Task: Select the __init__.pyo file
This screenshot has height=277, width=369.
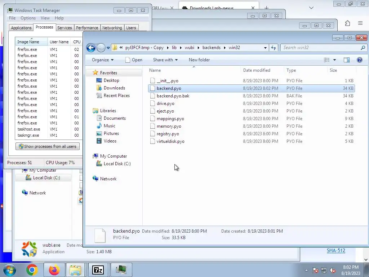Action: [x=251, y=81]
